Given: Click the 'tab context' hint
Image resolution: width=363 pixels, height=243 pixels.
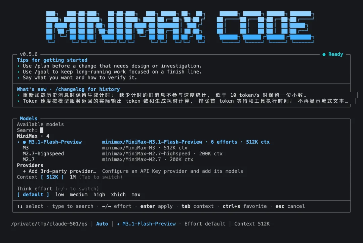Looking at the screenshot, I should pyautogui.click(x=198, y=206).
